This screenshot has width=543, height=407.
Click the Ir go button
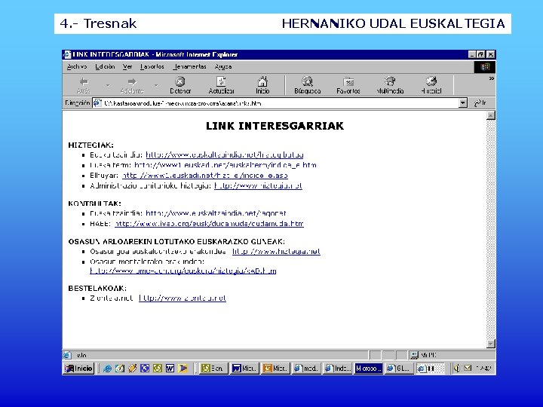tap(480, 103)
